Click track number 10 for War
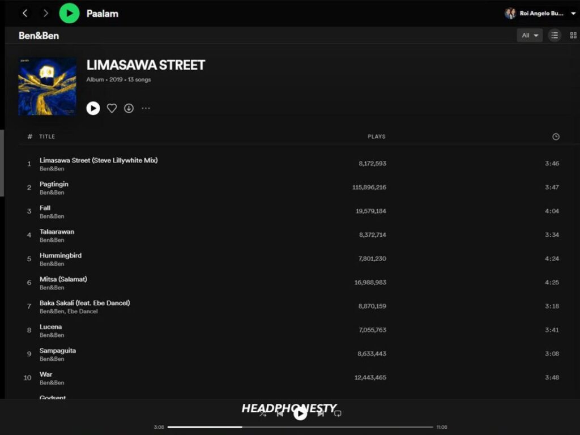 pyautogui.click(x=27, y=378)
